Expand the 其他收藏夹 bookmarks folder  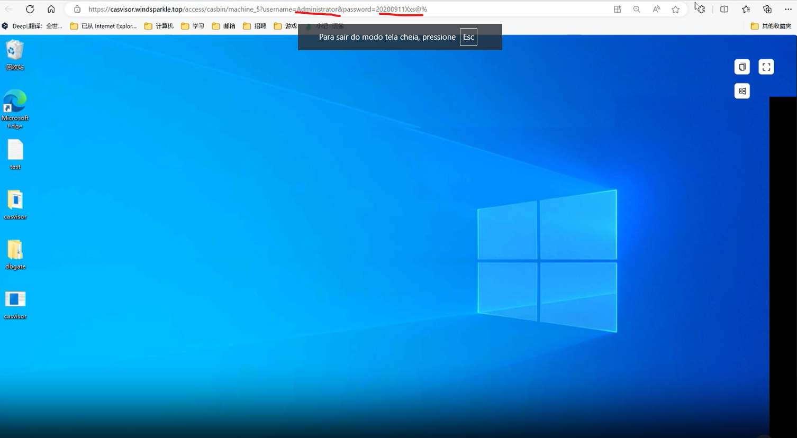tap(771, 26)
